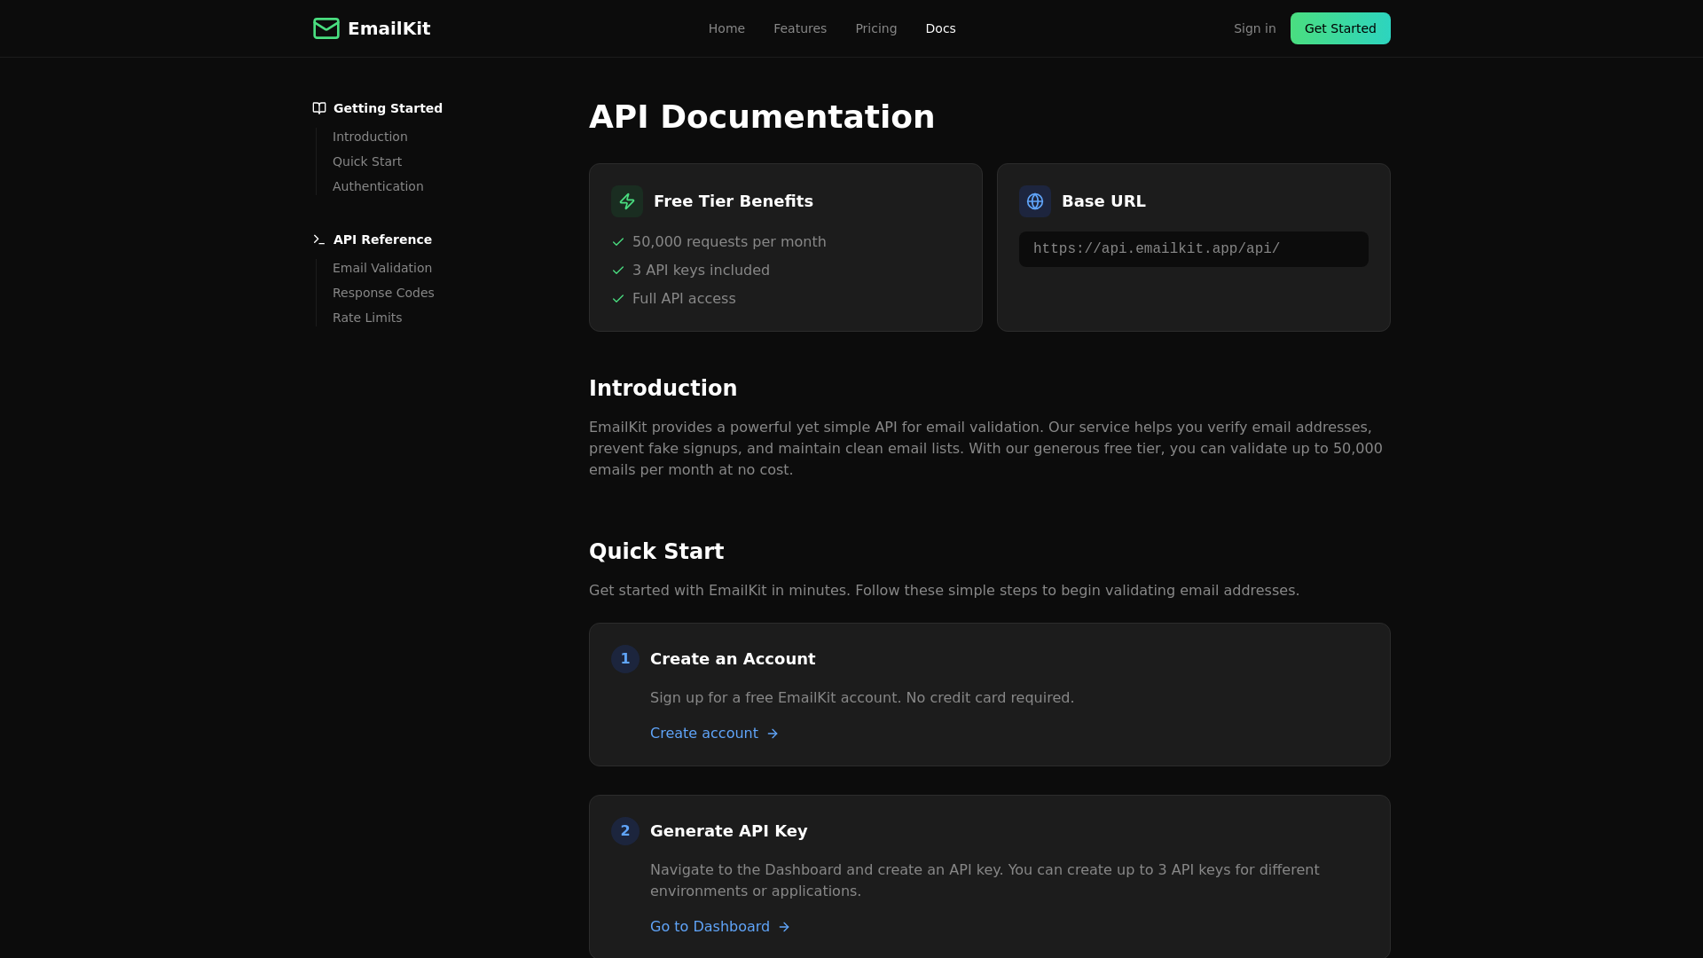Viewport: 1703px width, 958px height.
Task: Click the API Reference terminal icon
Action: pos(319,239)
